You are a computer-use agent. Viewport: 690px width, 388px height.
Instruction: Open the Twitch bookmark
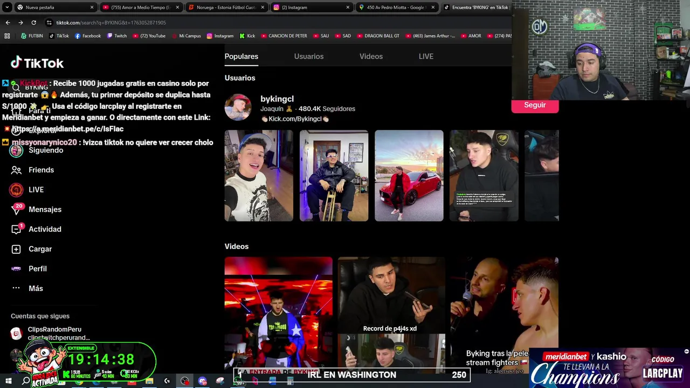tap(117, 36)
